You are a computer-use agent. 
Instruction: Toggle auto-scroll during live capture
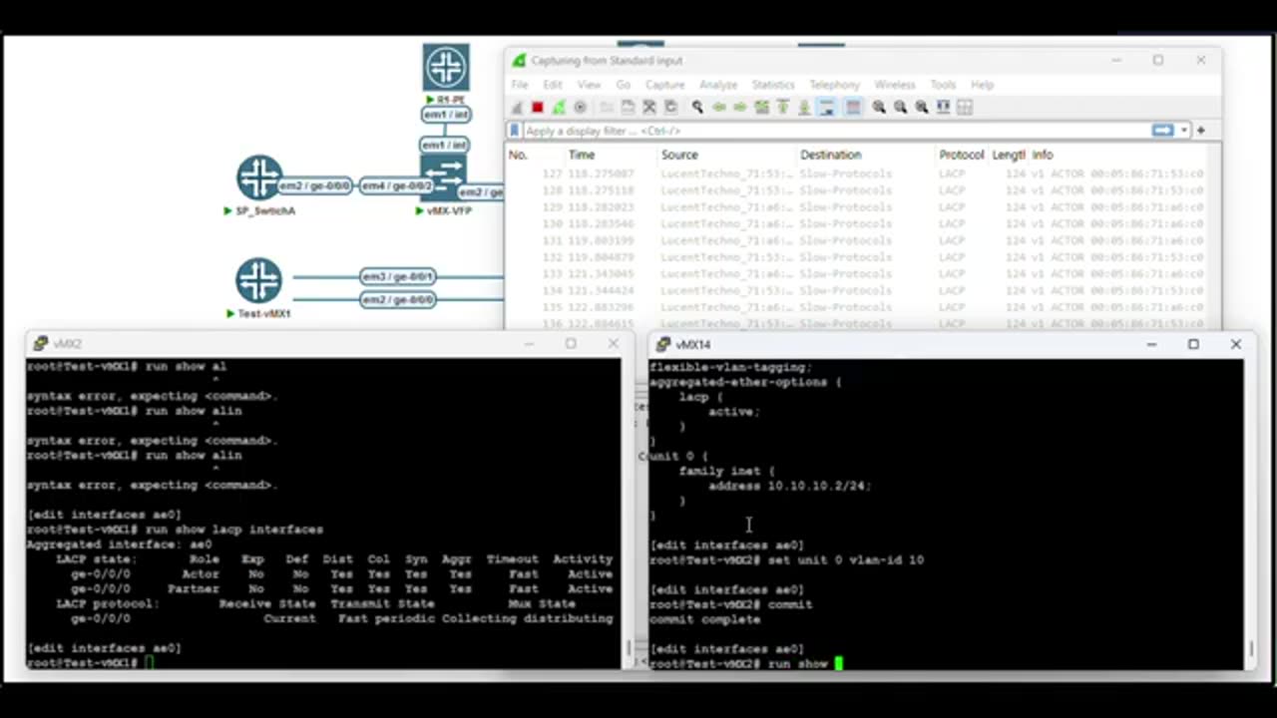[826, 107]
